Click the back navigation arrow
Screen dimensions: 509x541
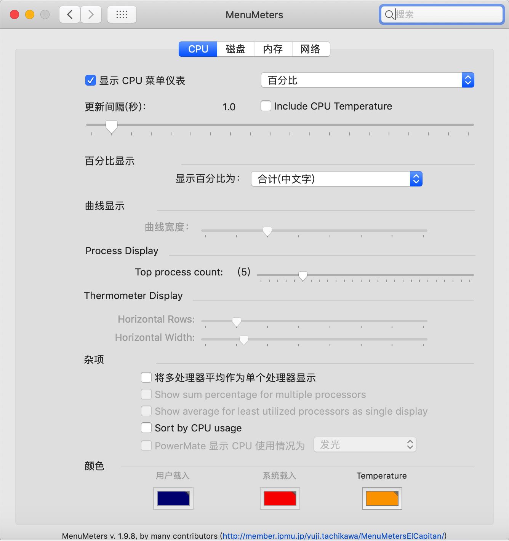[70, 15]
